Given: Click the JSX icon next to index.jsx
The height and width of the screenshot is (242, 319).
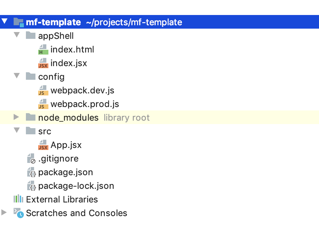Looking at the screenshot, I should point(43,63).
